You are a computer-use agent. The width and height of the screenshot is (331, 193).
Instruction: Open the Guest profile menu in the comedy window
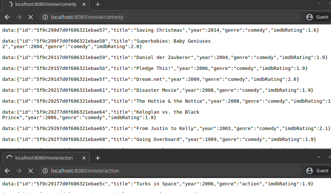317,17
